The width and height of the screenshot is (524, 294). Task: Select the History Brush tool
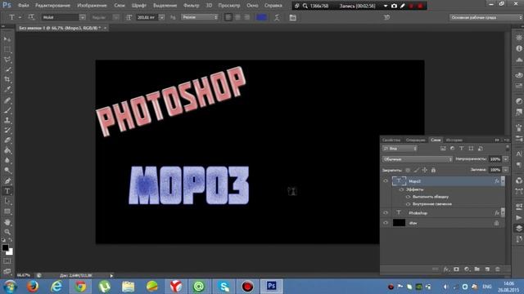tap(7, 131)
